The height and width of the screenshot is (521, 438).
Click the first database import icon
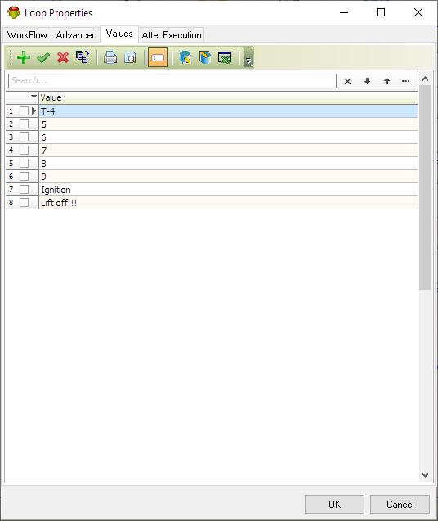[185, 57]
